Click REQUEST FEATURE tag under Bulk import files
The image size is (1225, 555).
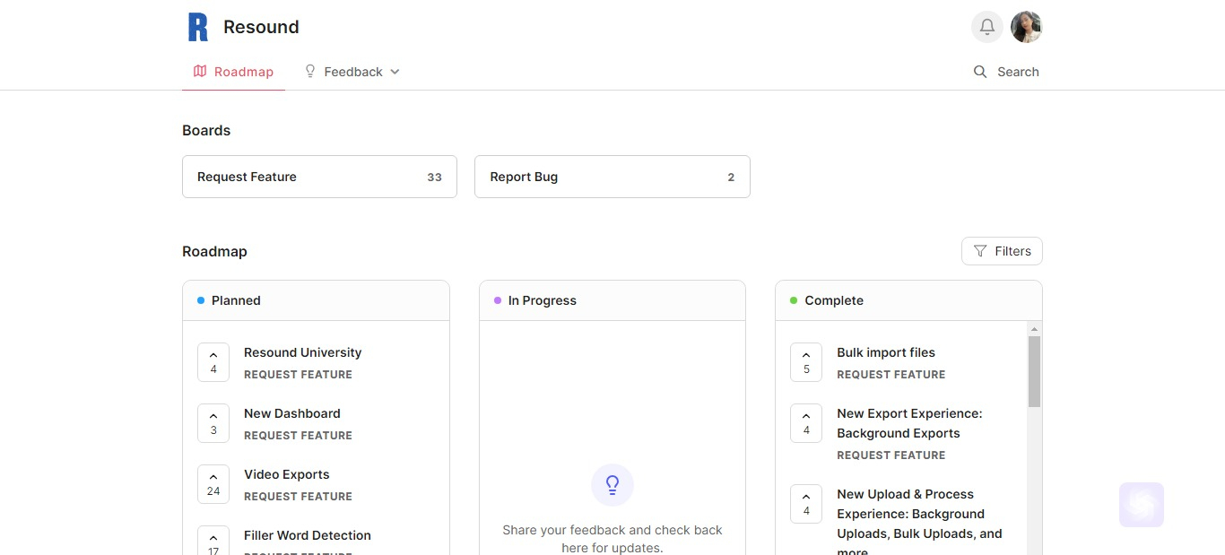click(x=891, y=375)
